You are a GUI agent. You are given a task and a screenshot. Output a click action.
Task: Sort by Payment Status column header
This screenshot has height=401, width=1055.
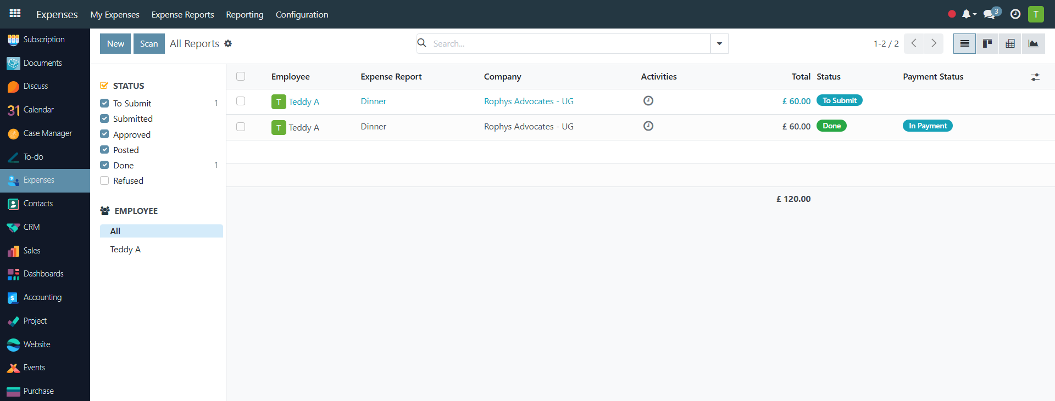[933, 77]
